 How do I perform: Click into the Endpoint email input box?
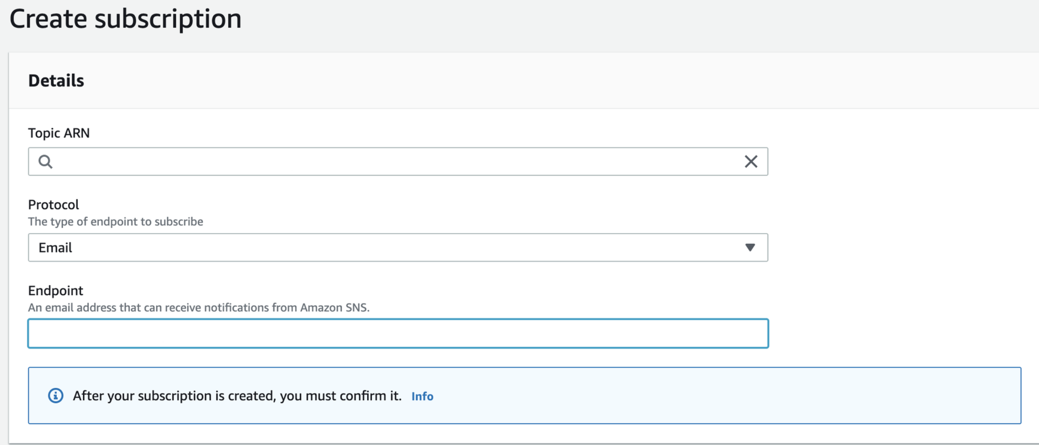397,334
